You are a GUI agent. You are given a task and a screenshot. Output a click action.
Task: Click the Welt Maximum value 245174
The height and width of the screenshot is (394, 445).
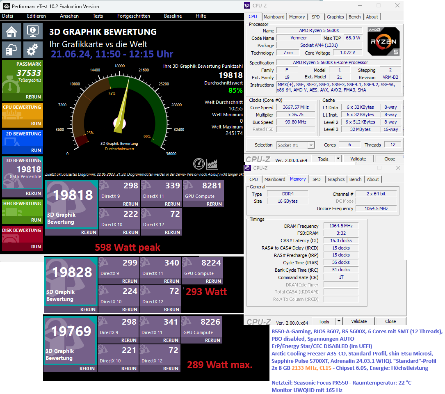(234, 133)
